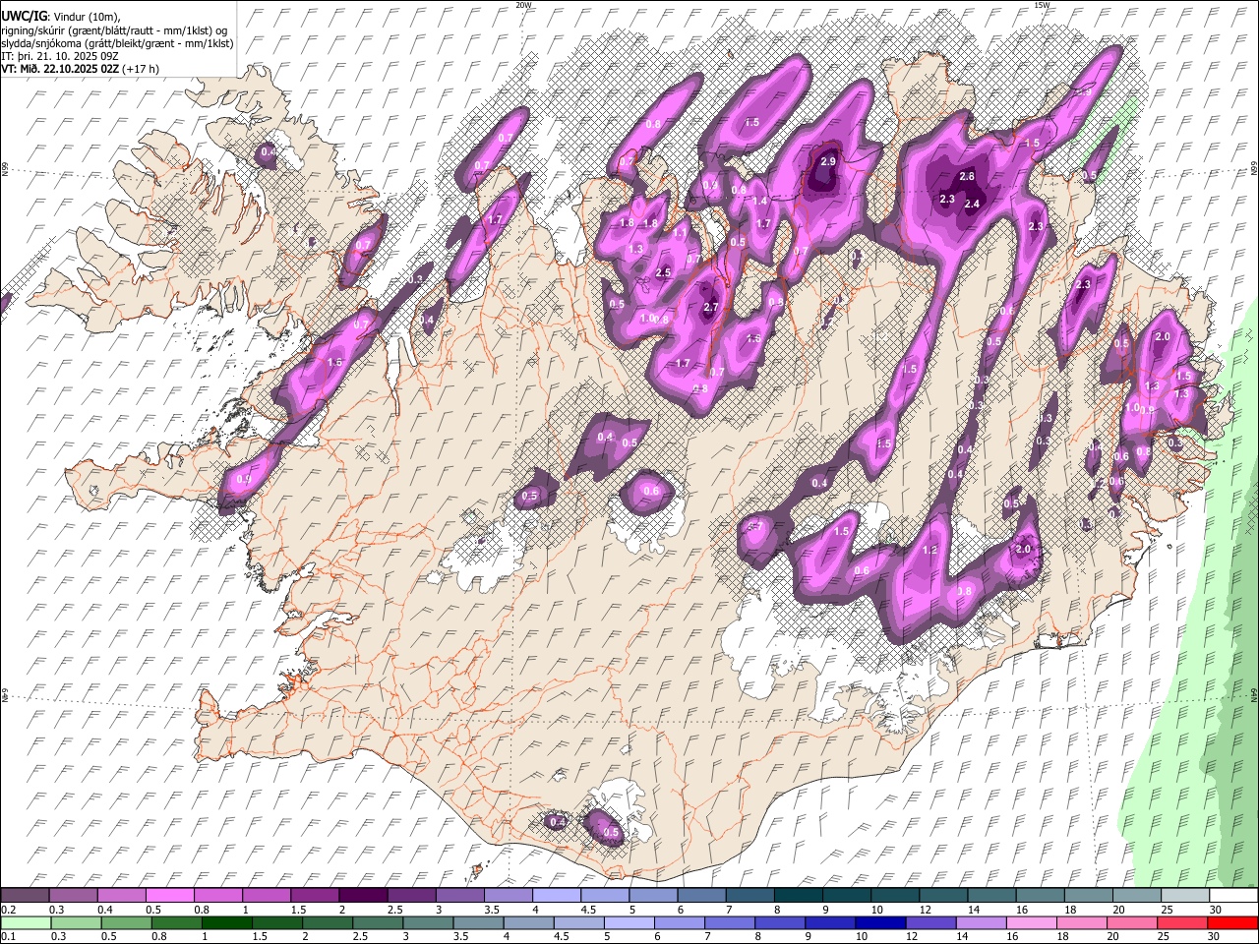Click the 1.4 precipitation value on the map
This screenshot has height=944, width=1259.
(759, 201)
